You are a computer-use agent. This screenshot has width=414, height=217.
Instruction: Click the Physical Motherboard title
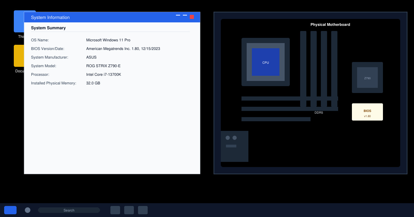(x=330, y=24)
